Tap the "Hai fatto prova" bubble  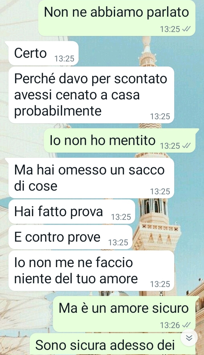[72, 212]
